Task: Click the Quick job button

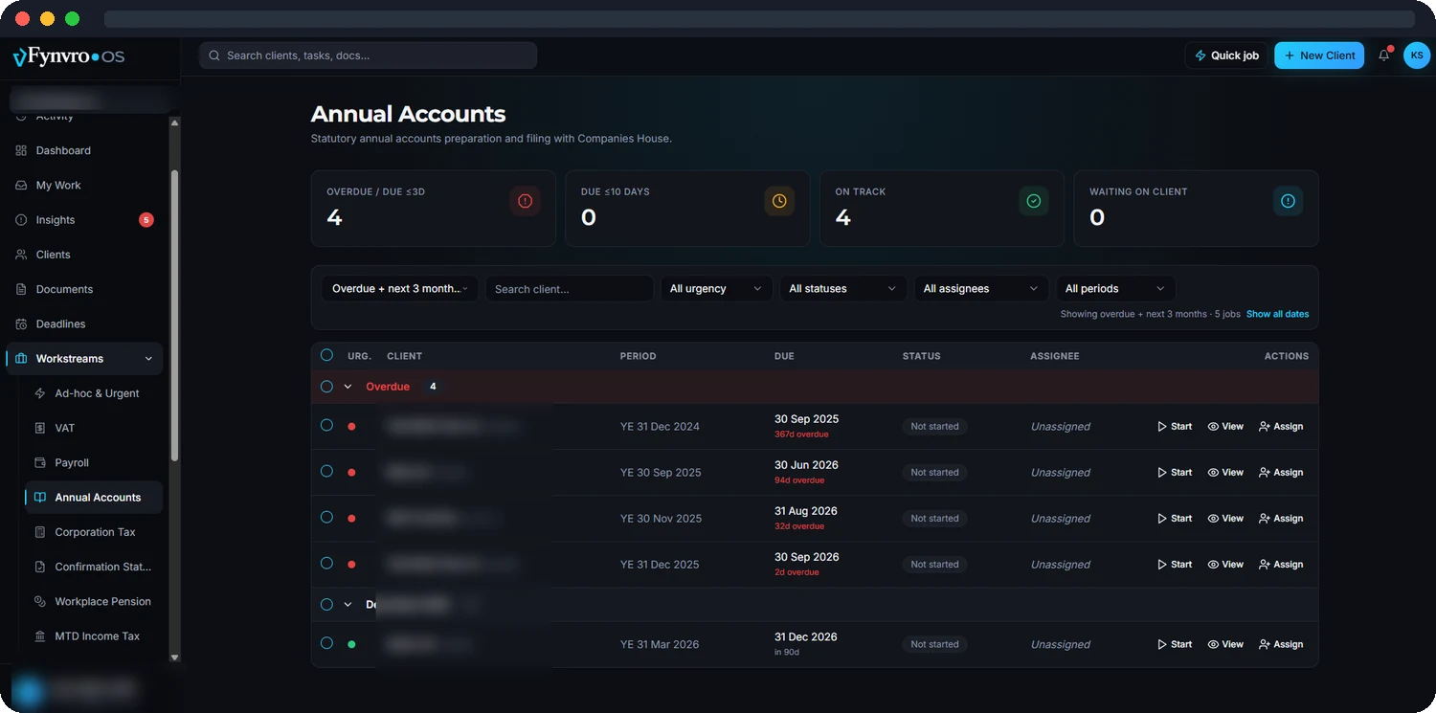Action: 1226,56
